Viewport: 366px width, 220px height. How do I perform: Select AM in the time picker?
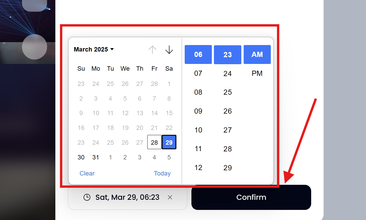pos(257,54)
